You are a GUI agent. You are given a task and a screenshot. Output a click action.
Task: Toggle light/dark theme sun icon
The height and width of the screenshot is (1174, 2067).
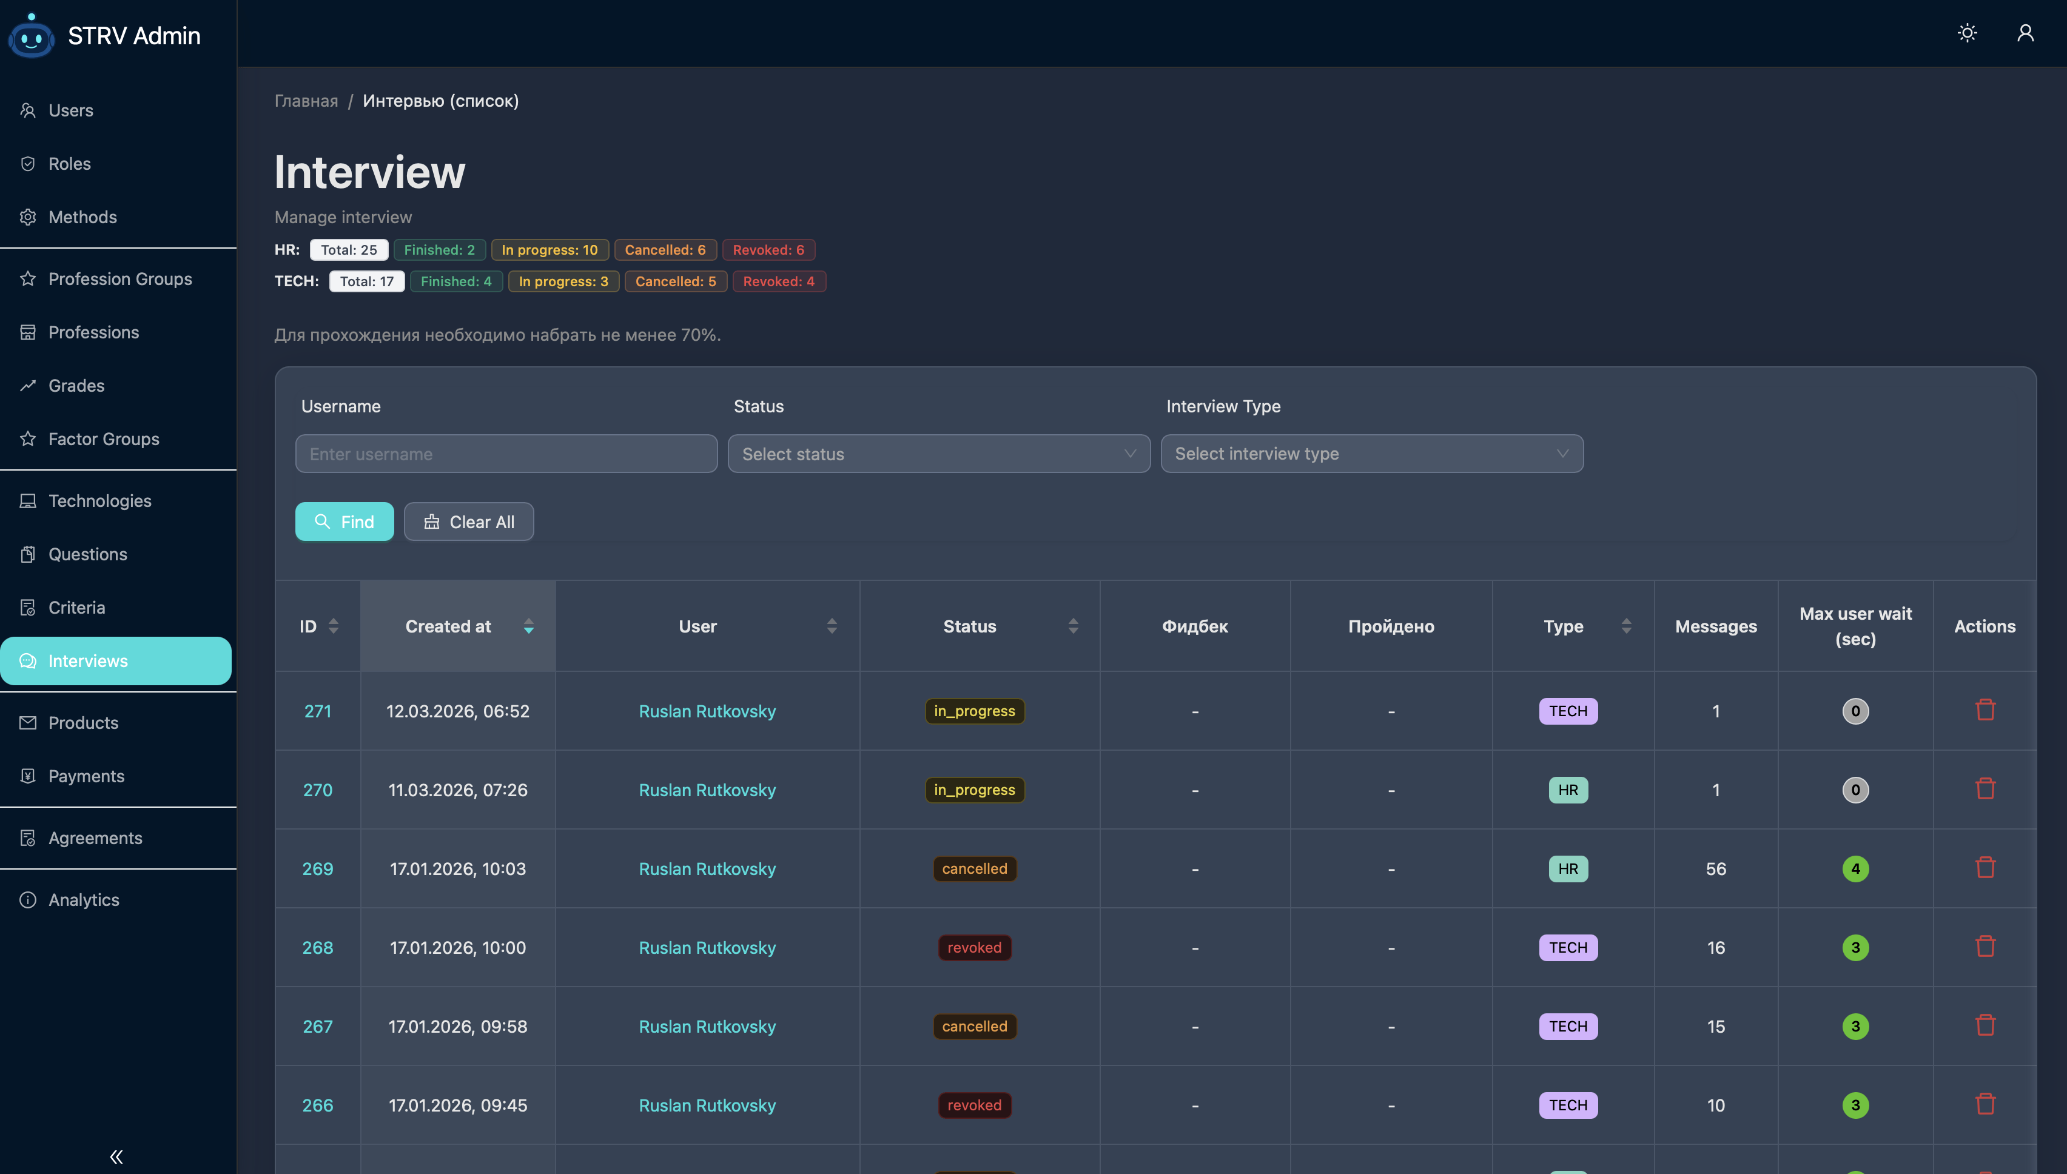pos(1967,33)
